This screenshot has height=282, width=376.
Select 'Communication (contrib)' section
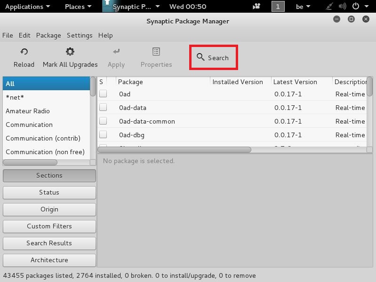click(46, 138)
